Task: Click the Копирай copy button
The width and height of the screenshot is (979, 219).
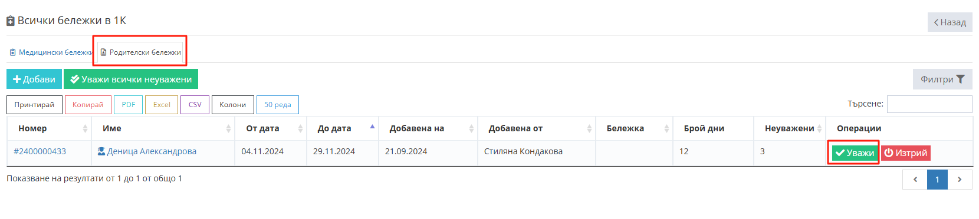Action: [88, 105]
